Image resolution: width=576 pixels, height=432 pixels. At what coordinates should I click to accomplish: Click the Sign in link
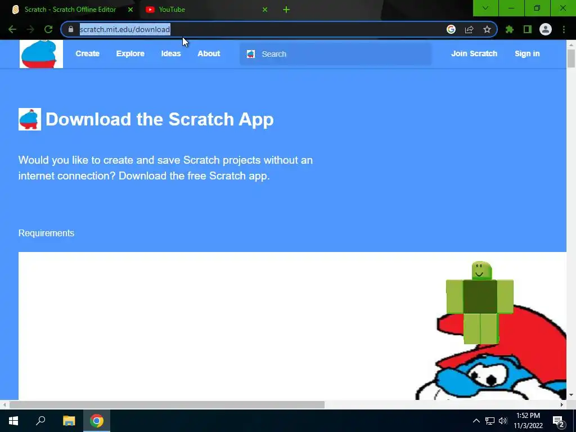[527, 53]
